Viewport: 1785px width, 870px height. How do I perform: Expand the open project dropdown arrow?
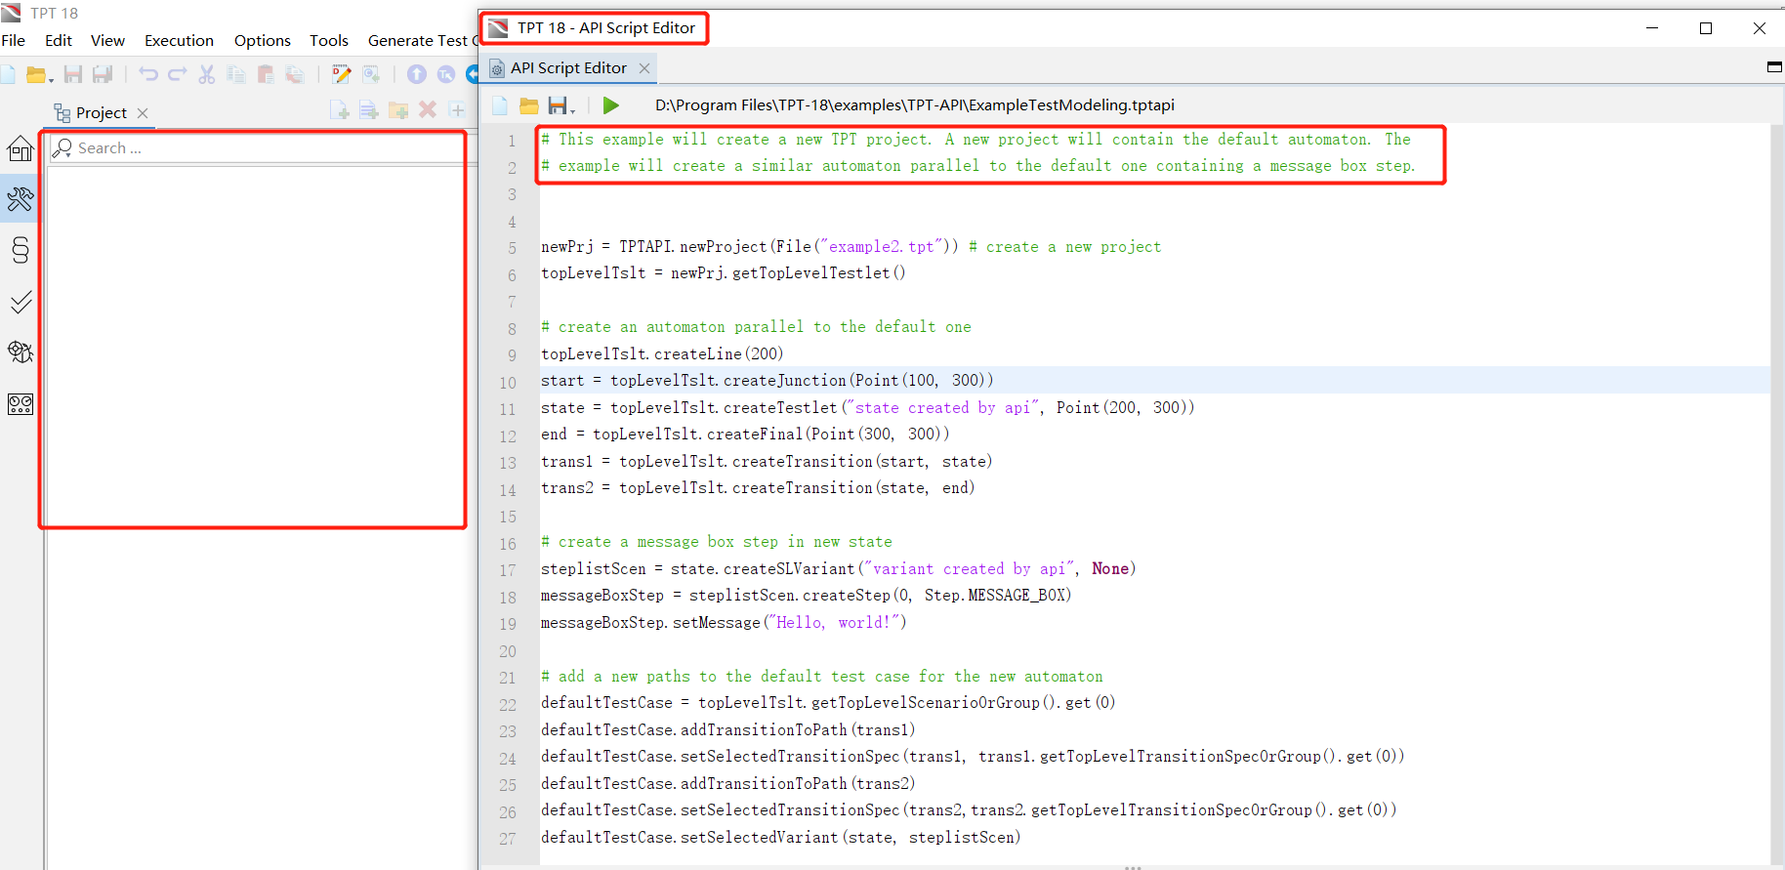tap(51, 78)
